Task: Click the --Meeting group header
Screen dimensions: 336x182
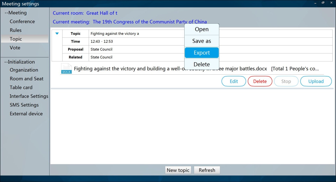Action: pos(16,13)
